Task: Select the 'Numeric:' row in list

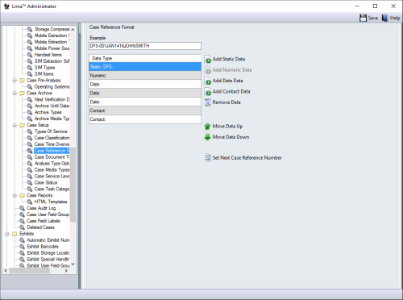Action: tap(145, 76)
